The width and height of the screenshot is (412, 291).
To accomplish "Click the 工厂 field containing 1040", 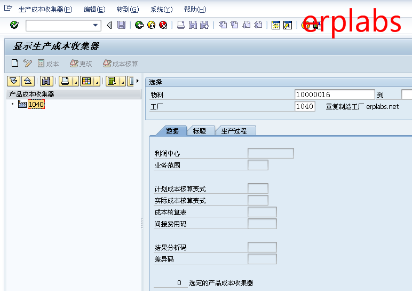I will [305, 106].
